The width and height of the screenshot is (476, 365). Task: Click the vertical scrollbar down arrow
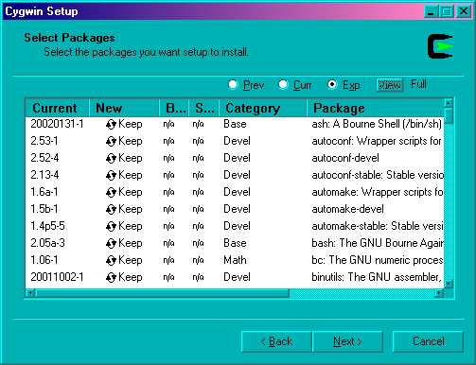point(449,284)
